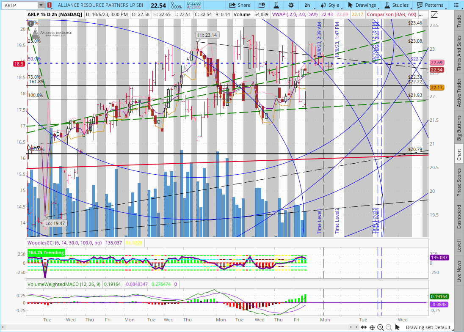Open the Times And Sales side tab
Image resolution: width=464 pixels, height=332 pixels.
click(x=459, y=53)
